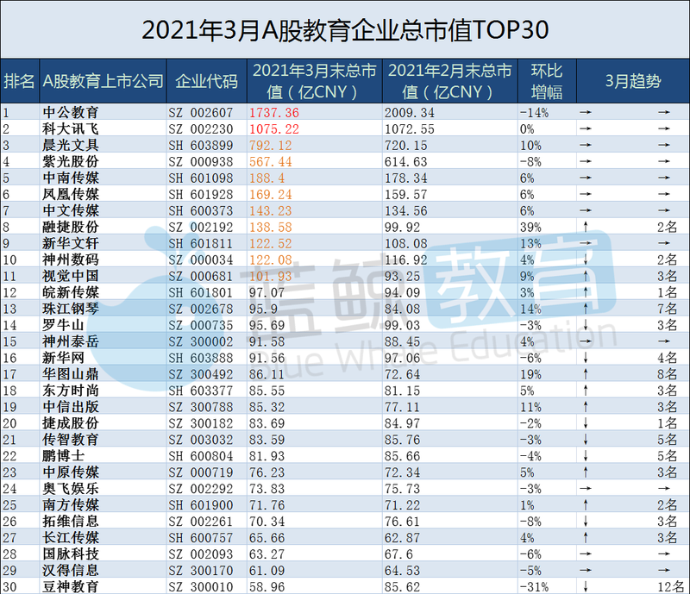Click trend rank change 7名
The width and height of the screenshot is (690, 594).
coord(667,309)
